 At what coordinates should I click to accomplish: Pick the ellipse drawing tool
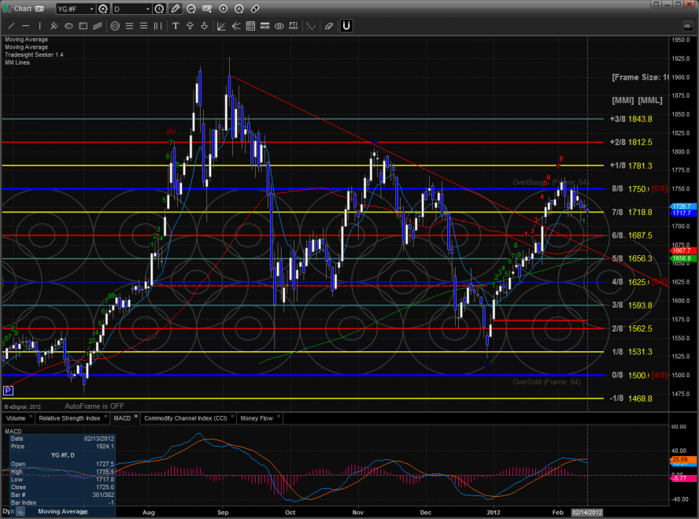[x=68, y=25]
